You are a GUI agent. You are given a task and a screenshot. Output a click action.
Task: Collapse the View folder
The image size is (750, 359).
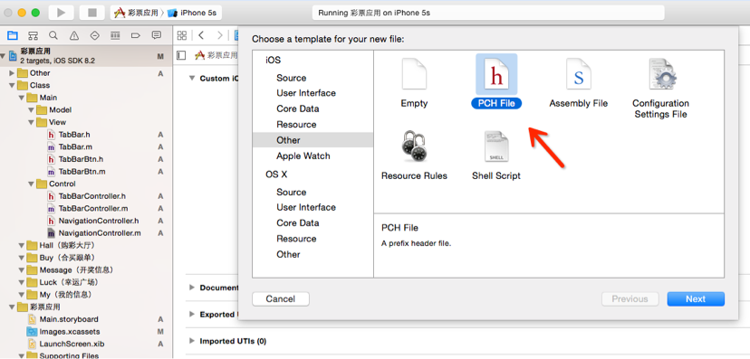pyautogui.click(x=31, y=122)
